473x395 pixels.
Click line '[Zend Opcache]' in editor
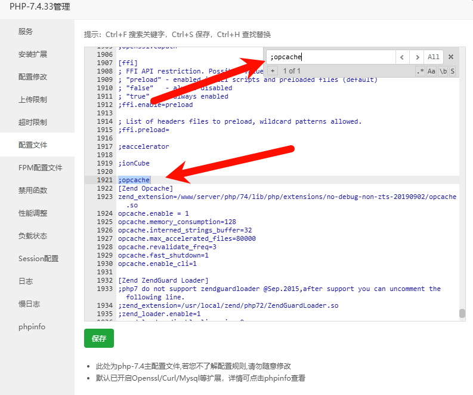[146, 188]
